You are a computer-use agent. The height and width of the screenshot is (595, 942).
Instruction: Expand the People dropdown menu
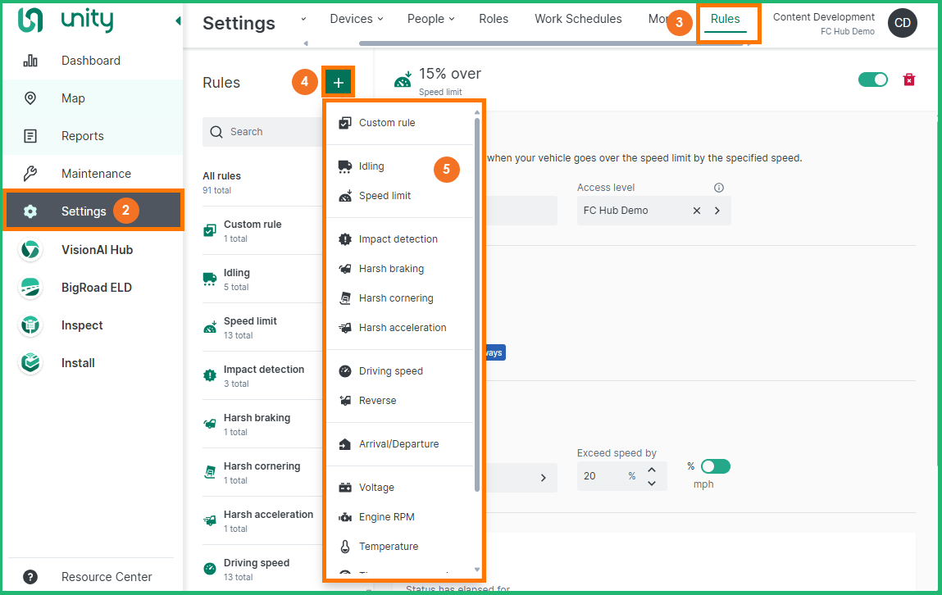[x=430, y=19]
